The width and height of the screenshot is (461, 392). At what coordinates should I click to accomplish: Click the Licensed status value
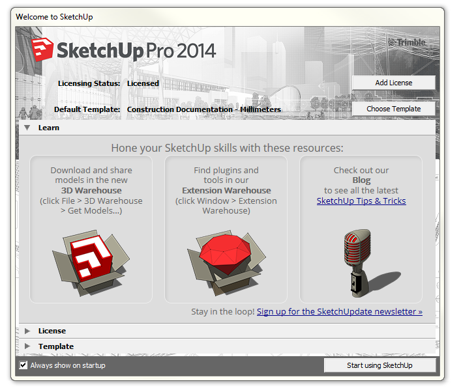(x=143, y=83)
